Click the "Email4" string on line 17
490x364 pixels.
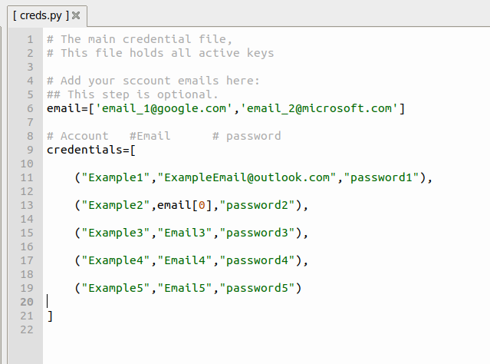[185, 260]
